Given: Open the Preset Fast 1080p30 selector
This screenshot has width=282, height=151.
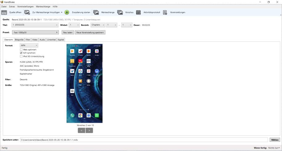Looking at the screenshot, I should 35,33.
